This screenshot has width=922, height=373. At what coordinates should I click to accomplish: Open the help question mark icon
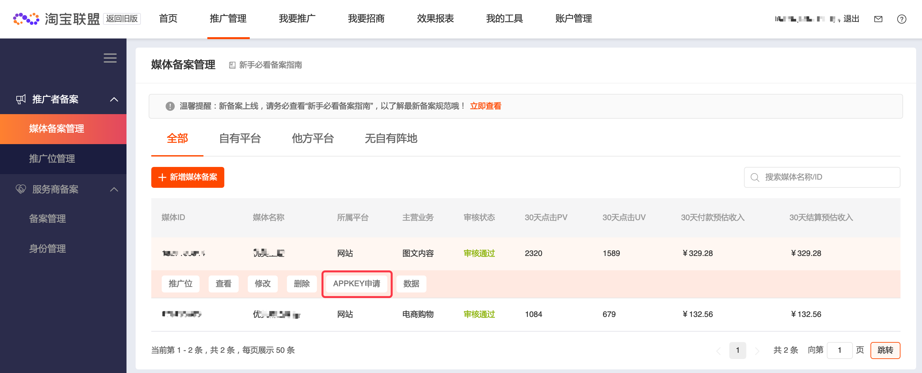[901, 19]
